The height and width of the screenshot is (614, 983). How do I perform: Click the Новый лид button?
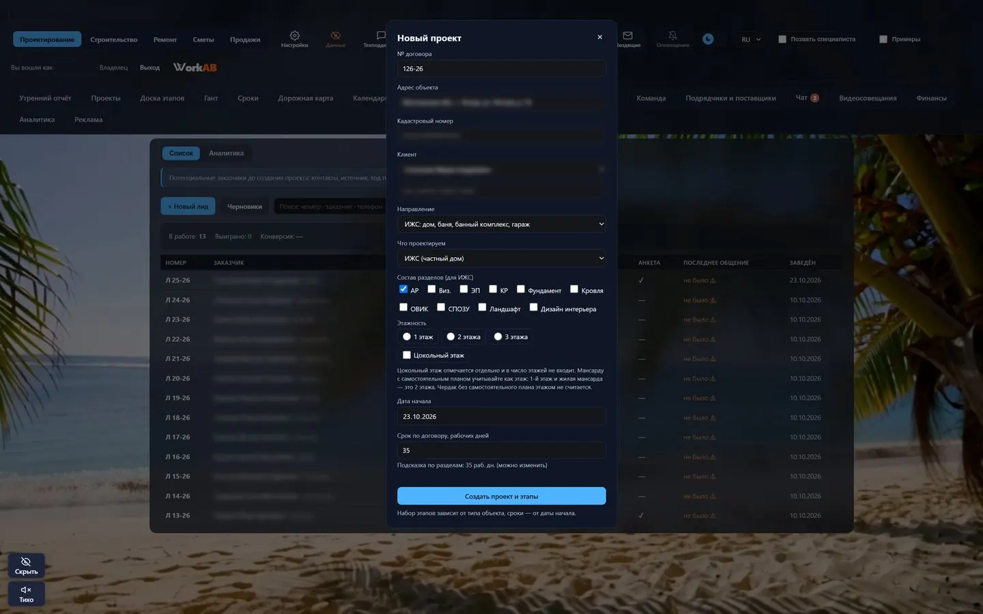point(188,207)
